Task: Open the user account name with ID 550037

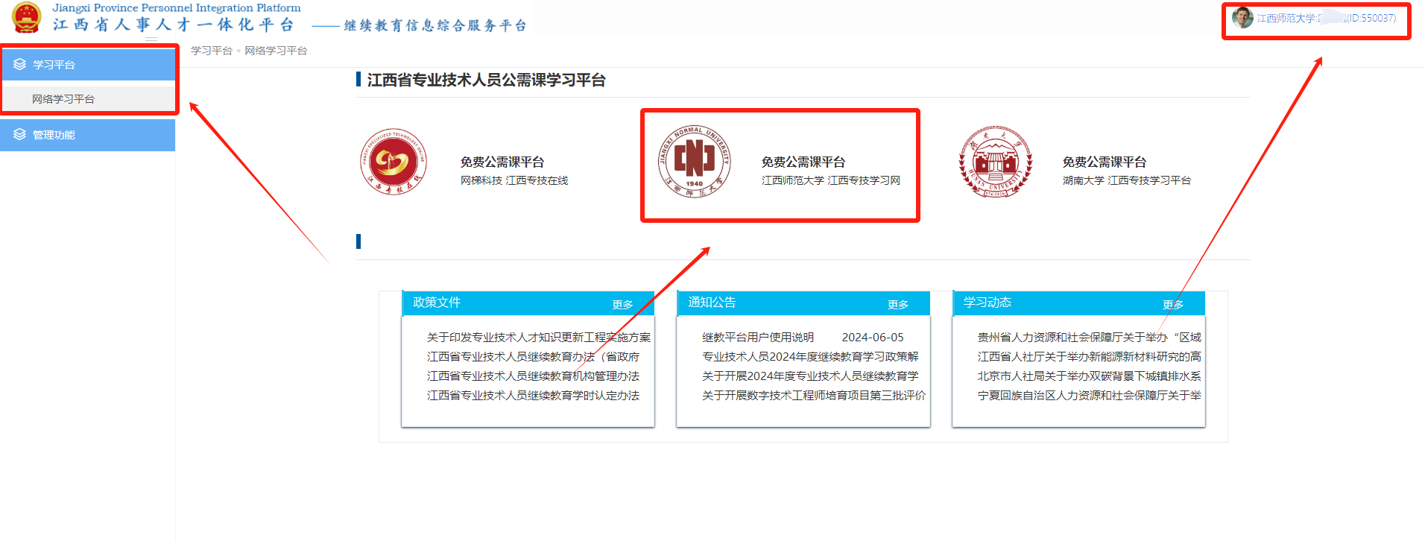Action: click(1327, 18)
